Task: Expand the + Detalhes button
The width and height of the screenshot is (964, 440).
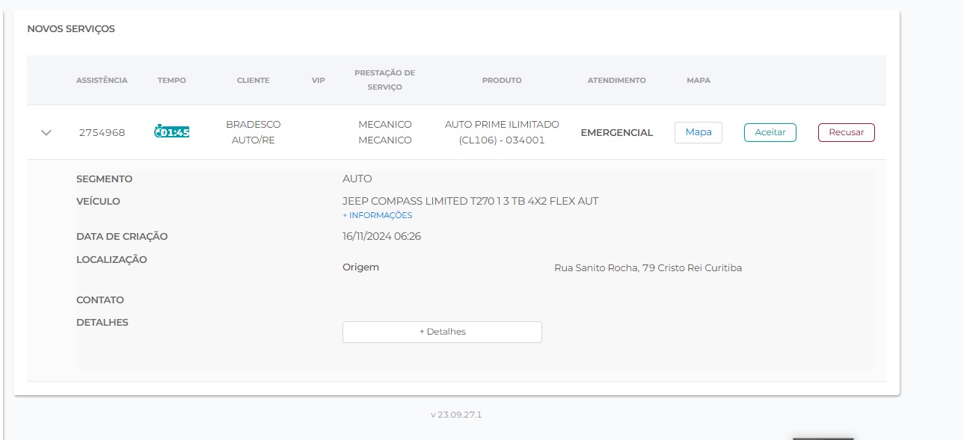Action: pos(442,332)
